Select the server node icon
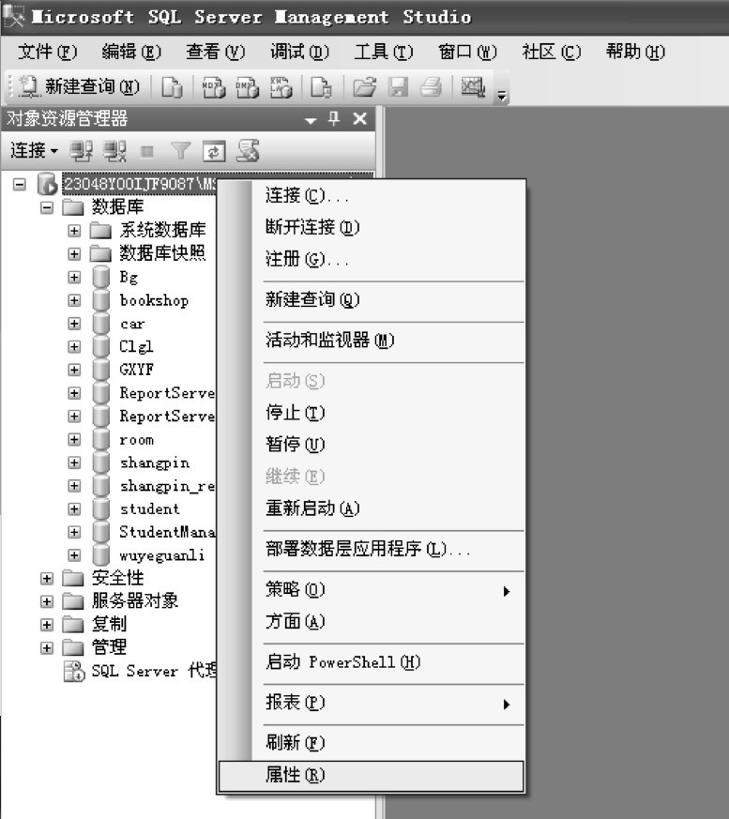 (x=47, y=184)
